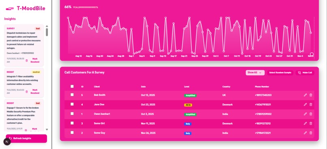Click the Nov 26, 2025 date cell

(x=148, y=133)
